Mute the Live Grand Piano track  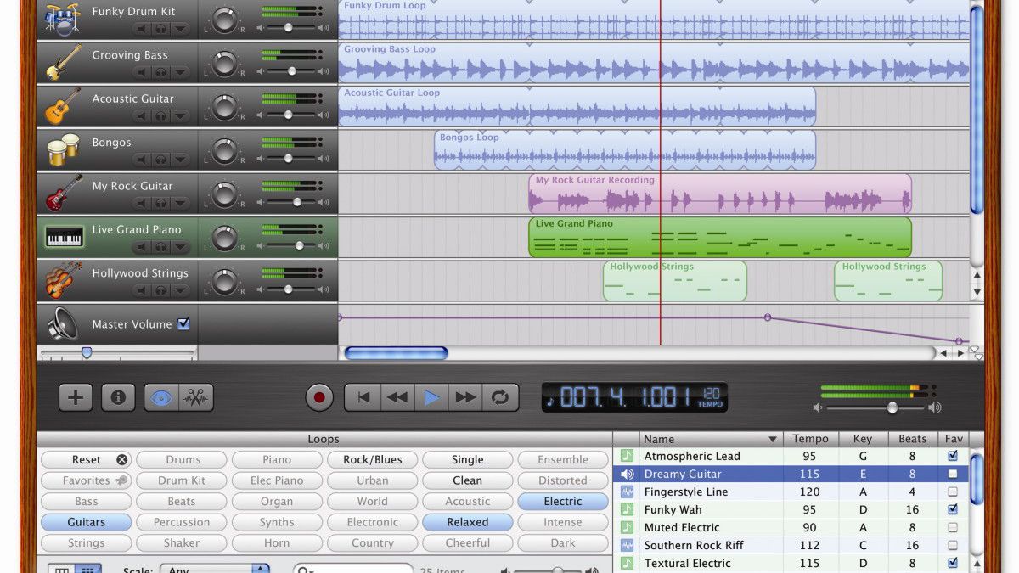141,247
